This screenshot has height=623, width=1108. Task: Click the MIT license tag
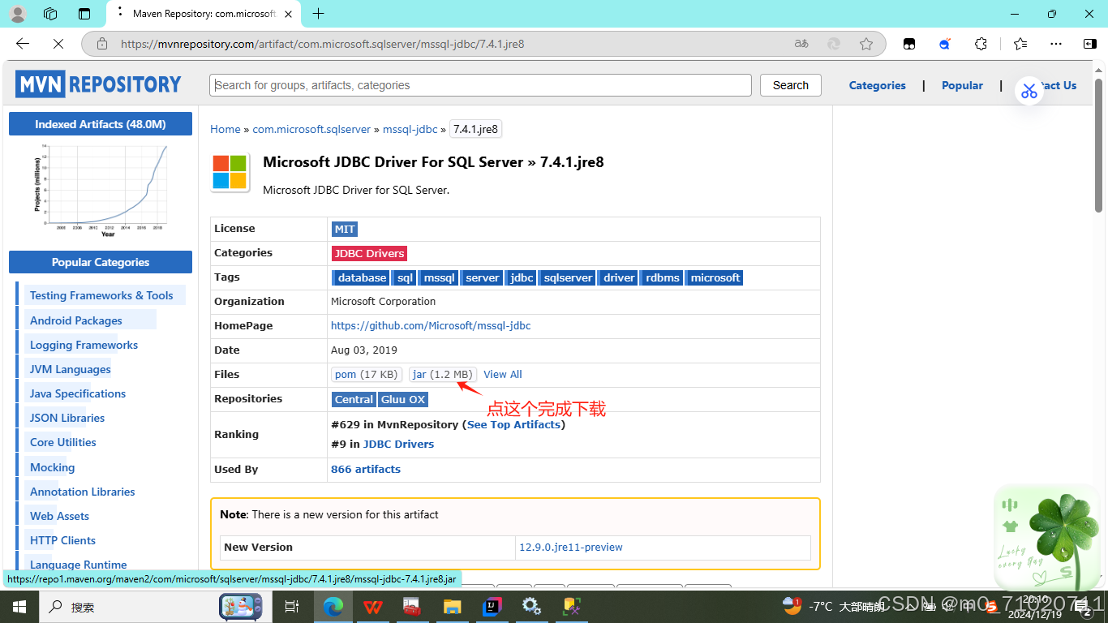tap(345, 229)
